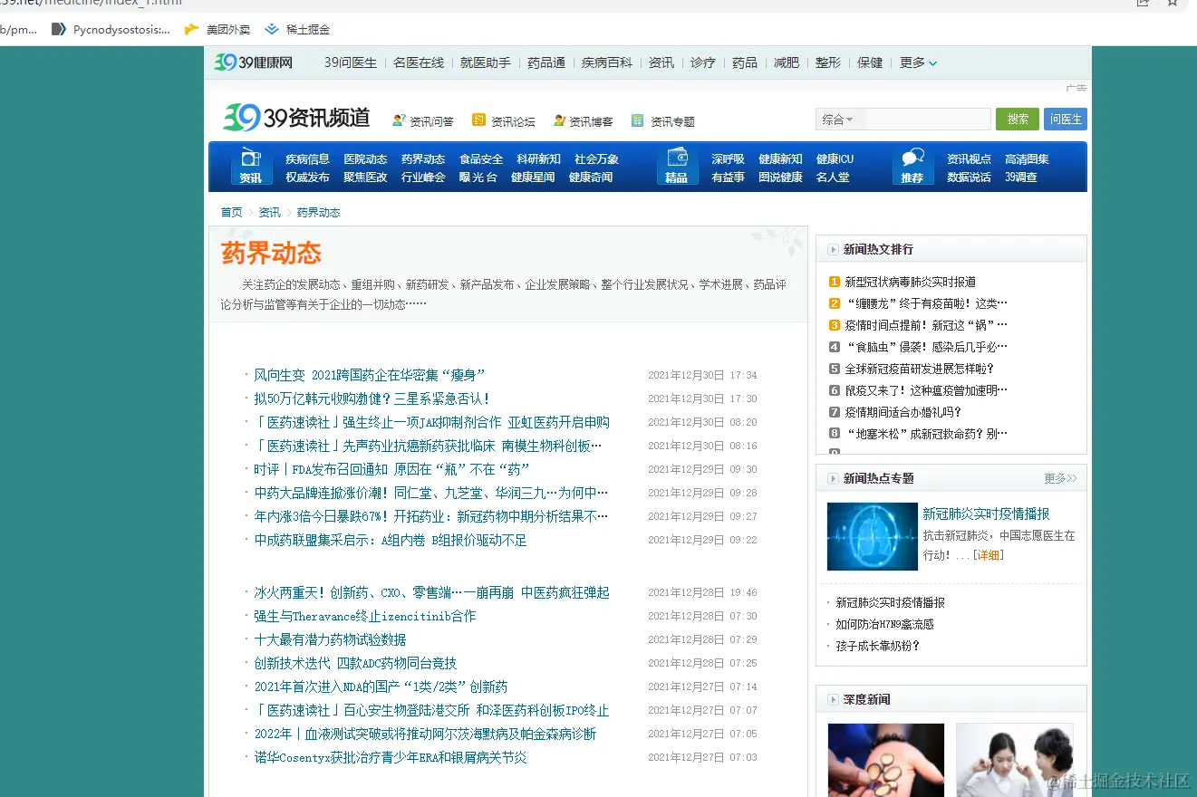Open article 诺华Cosentyx获批治疗青少年ERA
Image resolution: width=1197 pixels, height=797 pixels.
(x=391, y=757)
